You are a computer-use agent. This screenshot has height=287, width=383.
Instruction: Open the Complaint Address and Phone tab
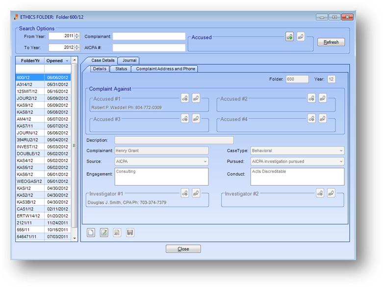[x=165, y=69]
